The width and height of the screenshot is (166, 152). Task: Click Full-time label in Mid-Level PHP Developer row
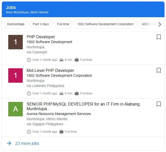coord(86,93)
